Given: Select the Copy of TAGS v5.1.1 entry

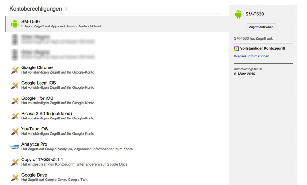Looking at the screenshot, I should [x=117, y=162].
